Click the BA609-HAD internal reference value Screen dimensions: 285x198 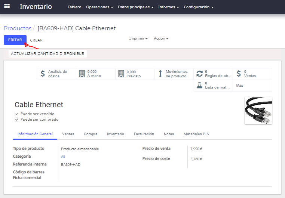point(71,165)
